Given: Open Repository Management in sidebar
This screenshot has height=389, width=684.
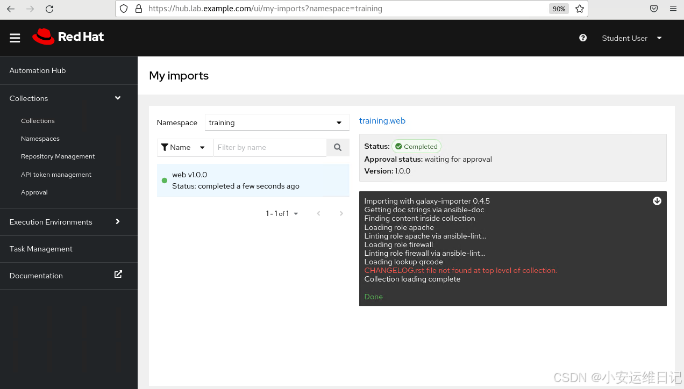Looking at the screenshot, I should point(58,156).
